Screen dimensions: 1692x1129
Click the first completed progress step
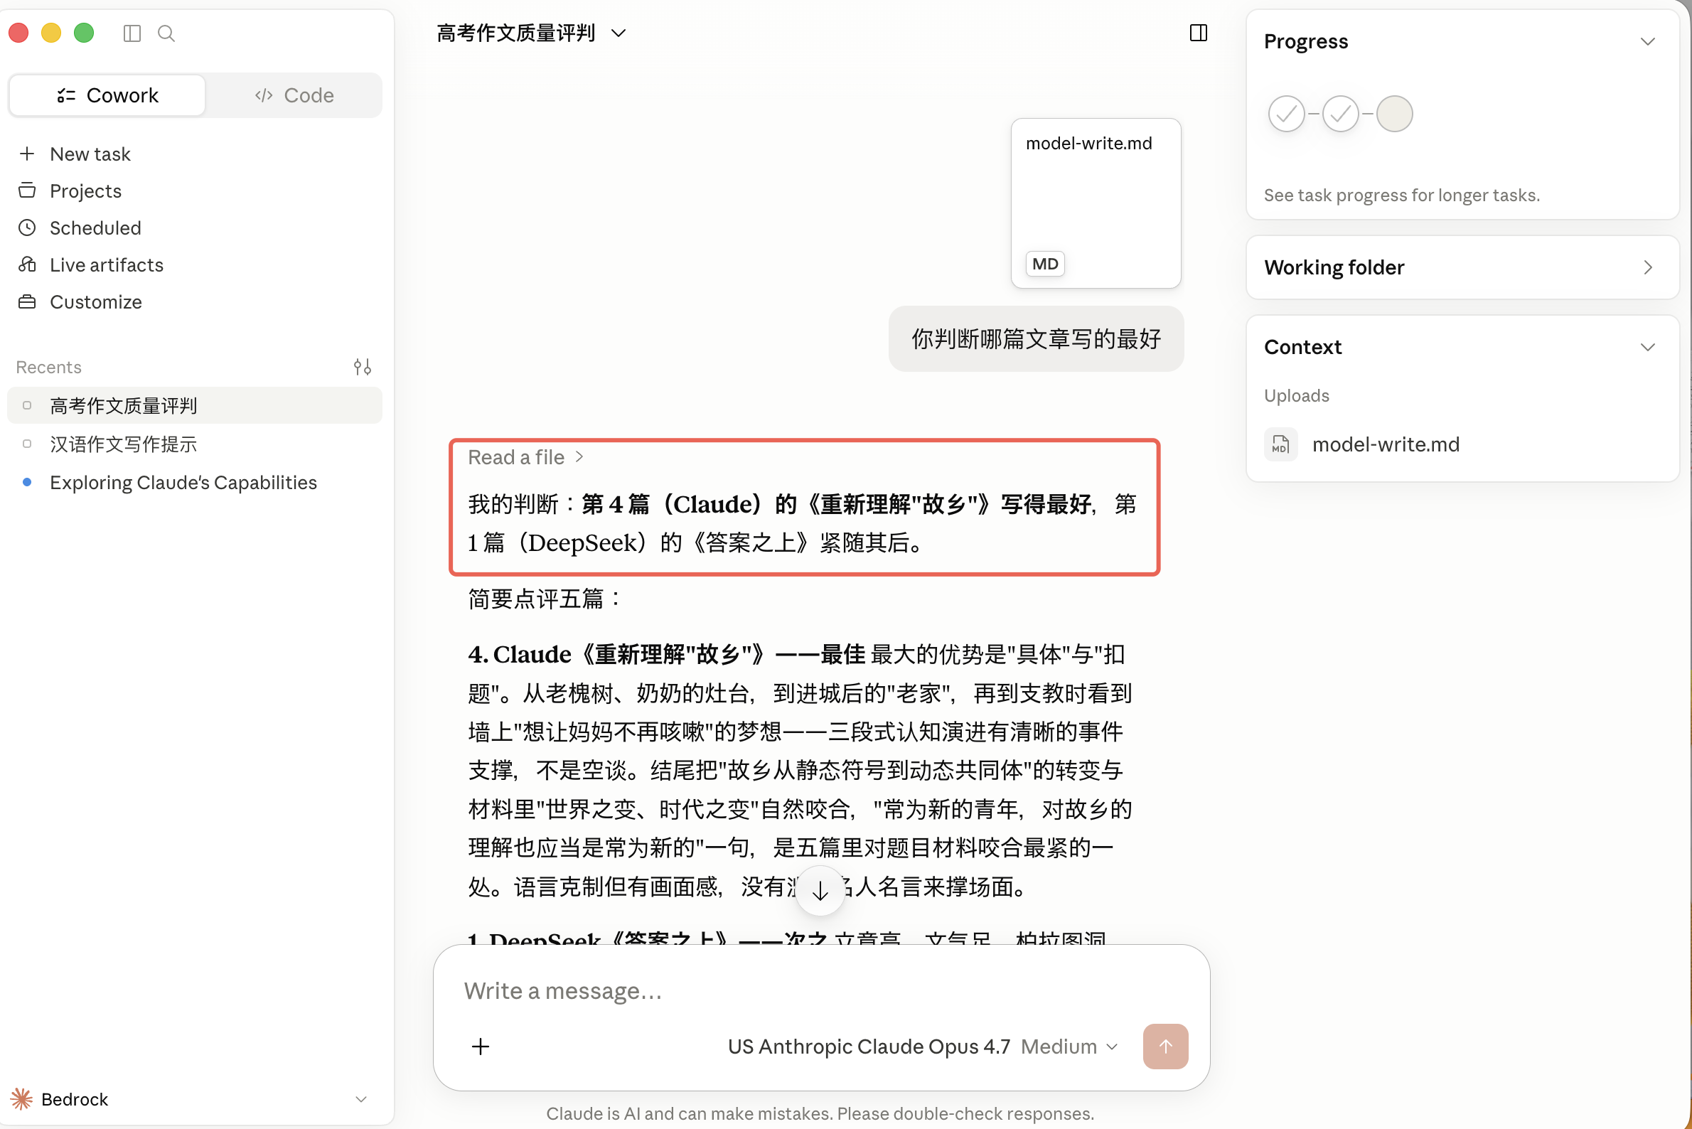(x=1287, y=114)
